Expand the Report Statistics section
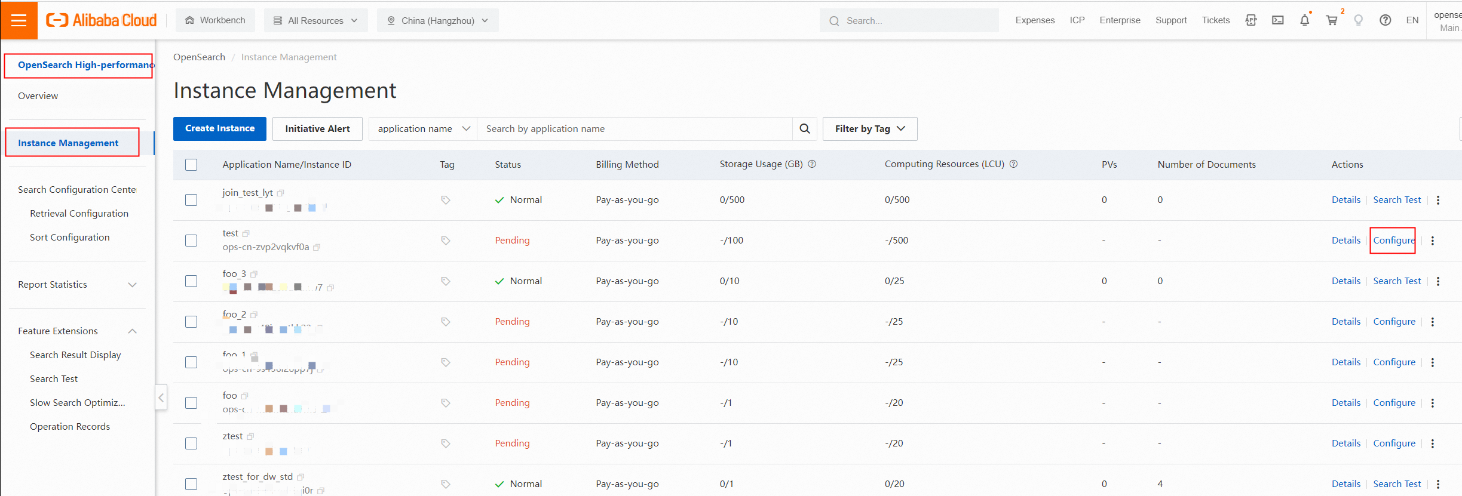Viewport: 1462px width, 496px height. click(x=77, y=285)
